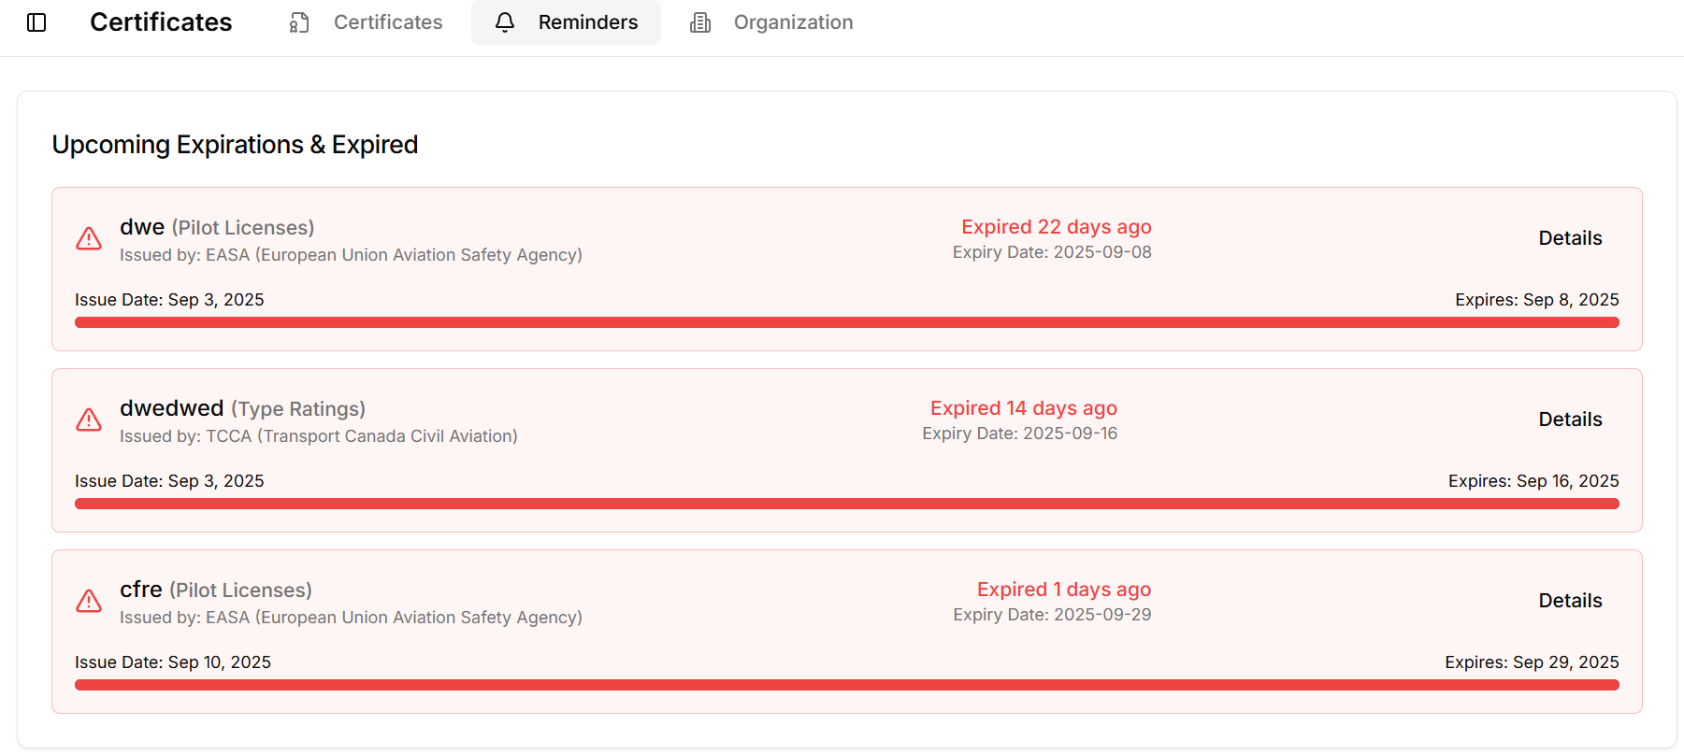The height and width of the screenshot is (754, 1684).
Task: Click the certificate icon beside Certificates tab
Action: tap(299, 22)
